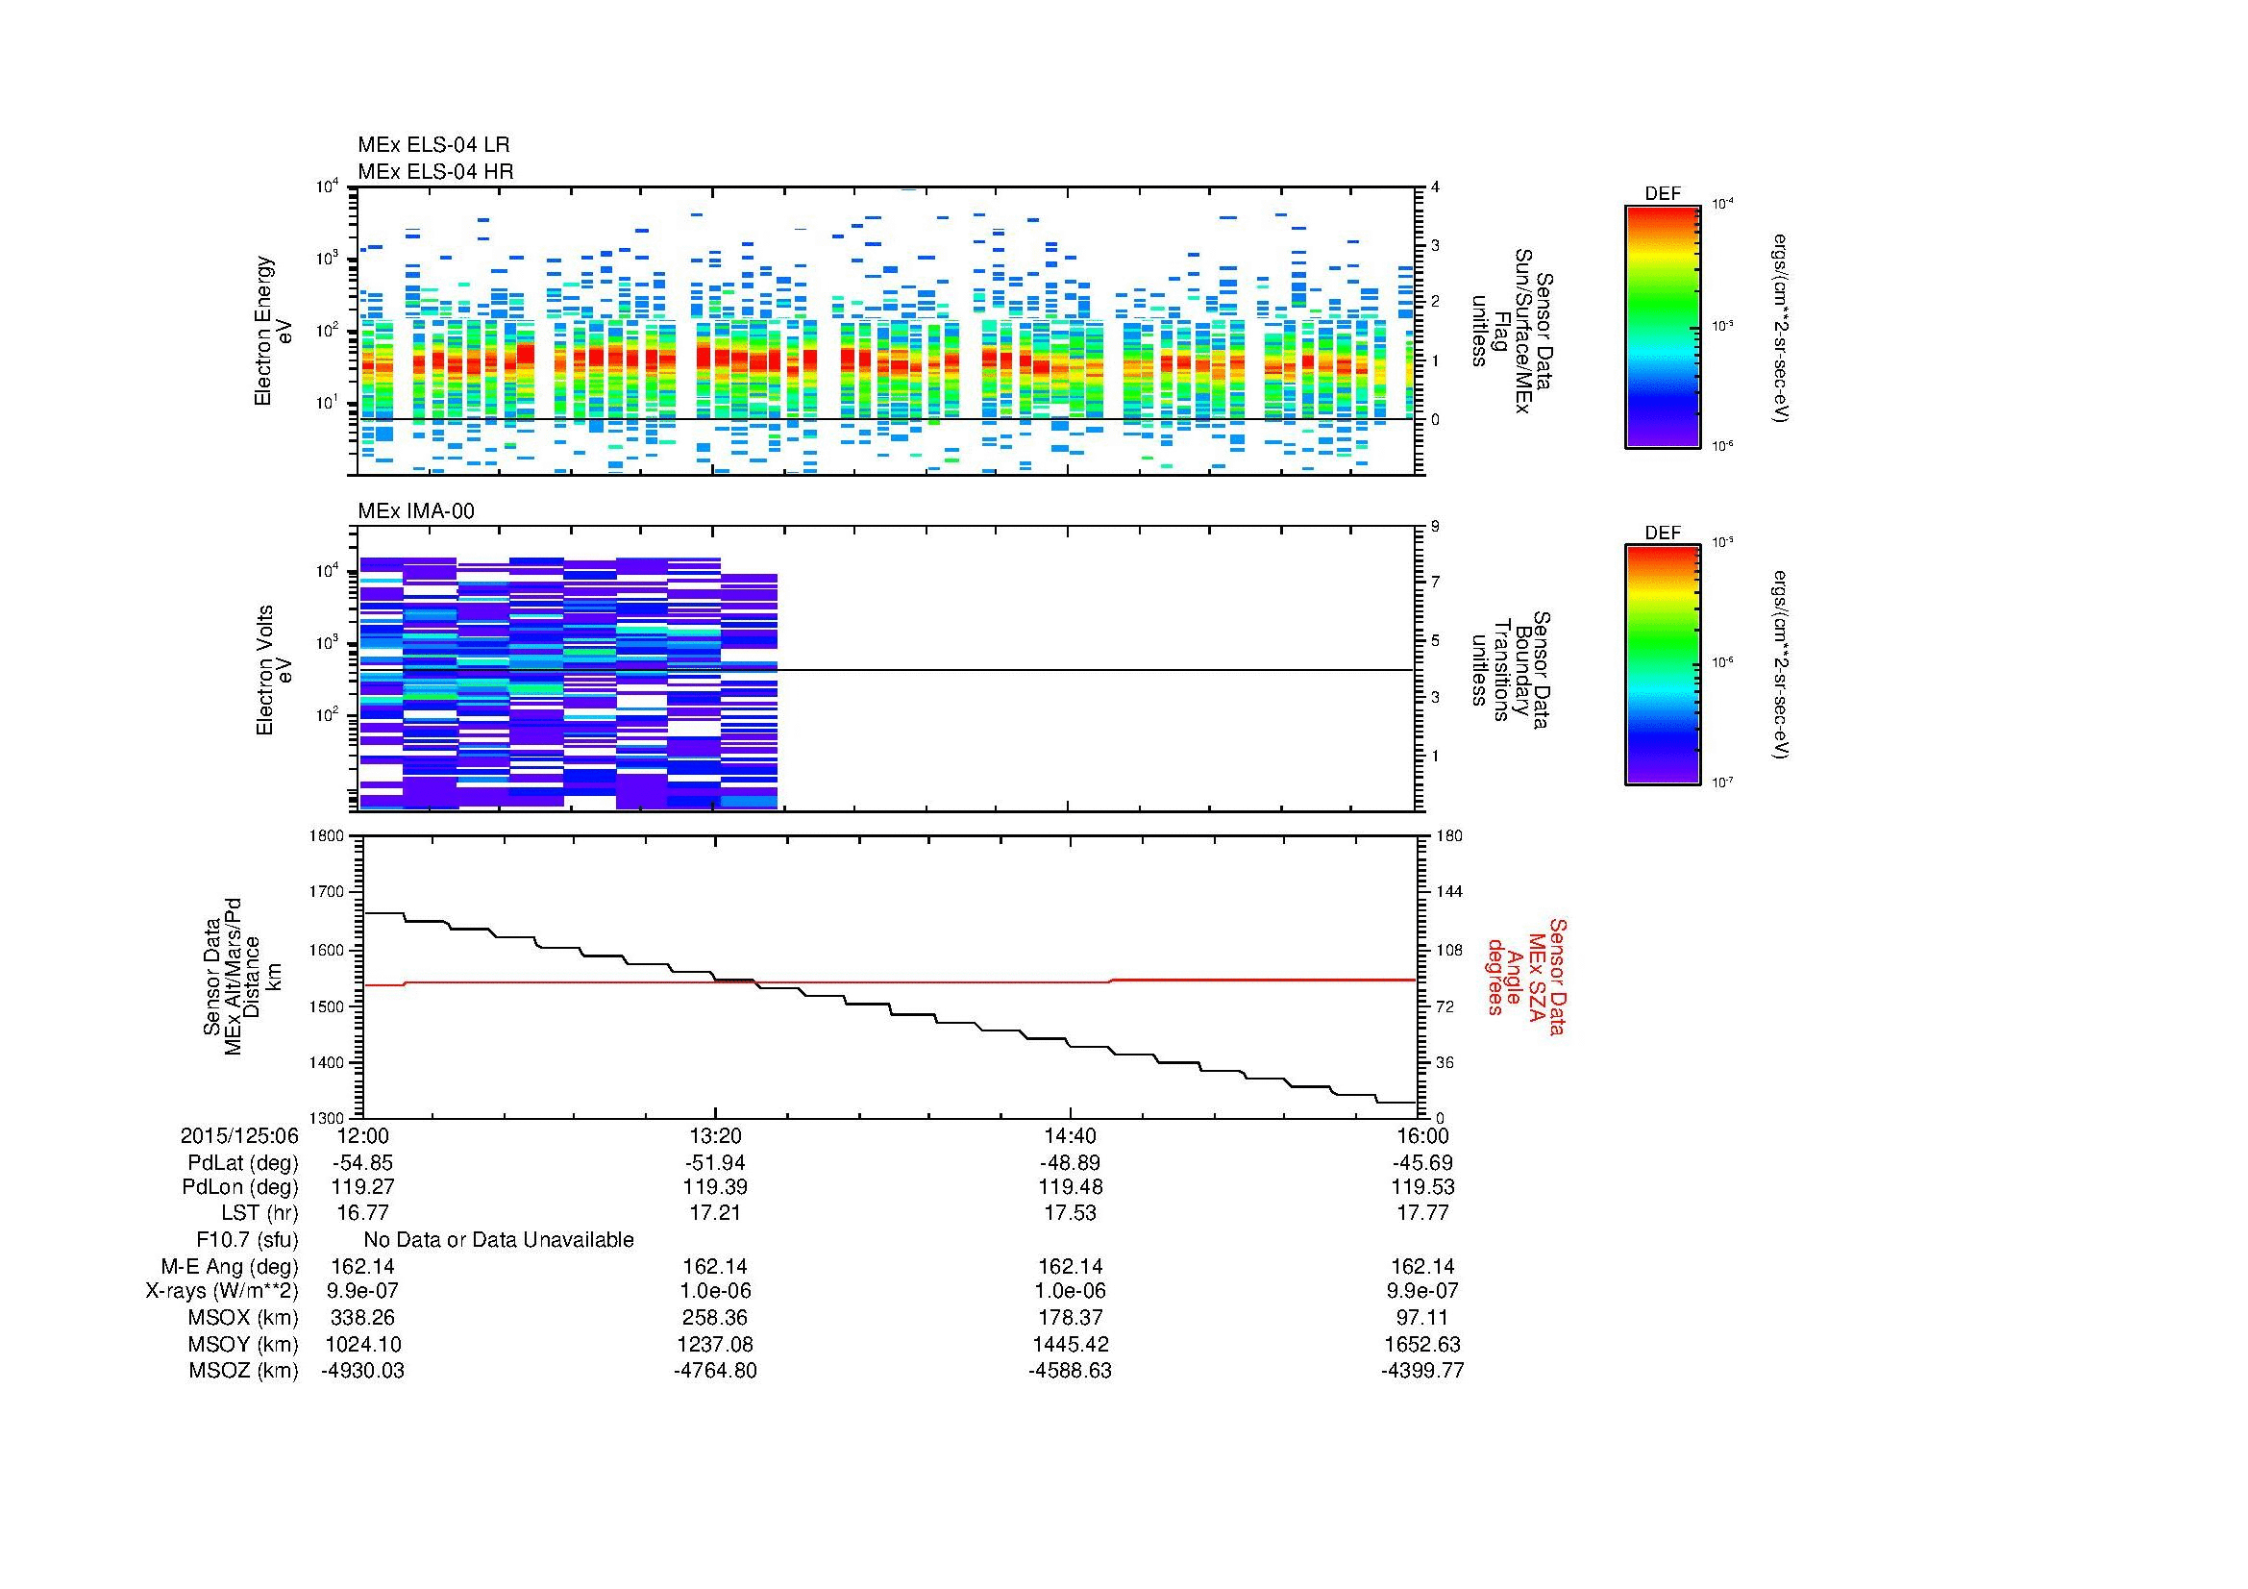Click the 2015/125:06 date label
Image resolution: width=2248 pixels, height=1589 pixels.
tap(239, 1135)
